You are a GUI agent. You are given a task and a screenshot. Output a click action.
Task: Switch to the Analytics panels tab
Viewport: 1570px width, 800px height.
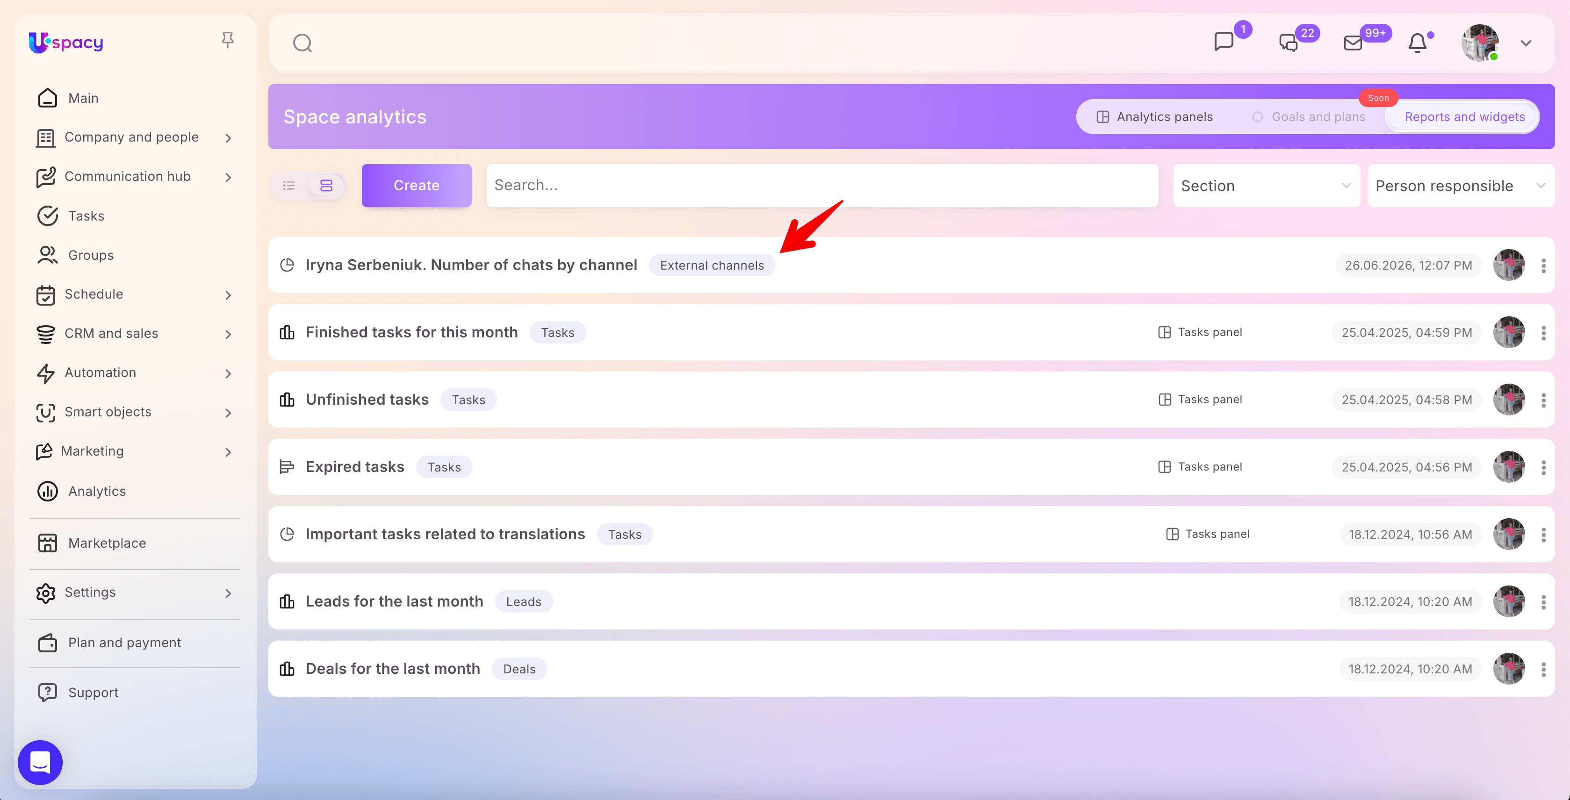[1155, 117]
